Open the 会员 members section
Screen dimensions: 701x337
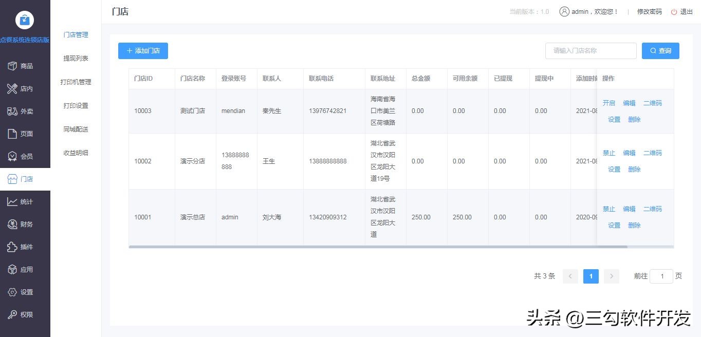[25, 156]
